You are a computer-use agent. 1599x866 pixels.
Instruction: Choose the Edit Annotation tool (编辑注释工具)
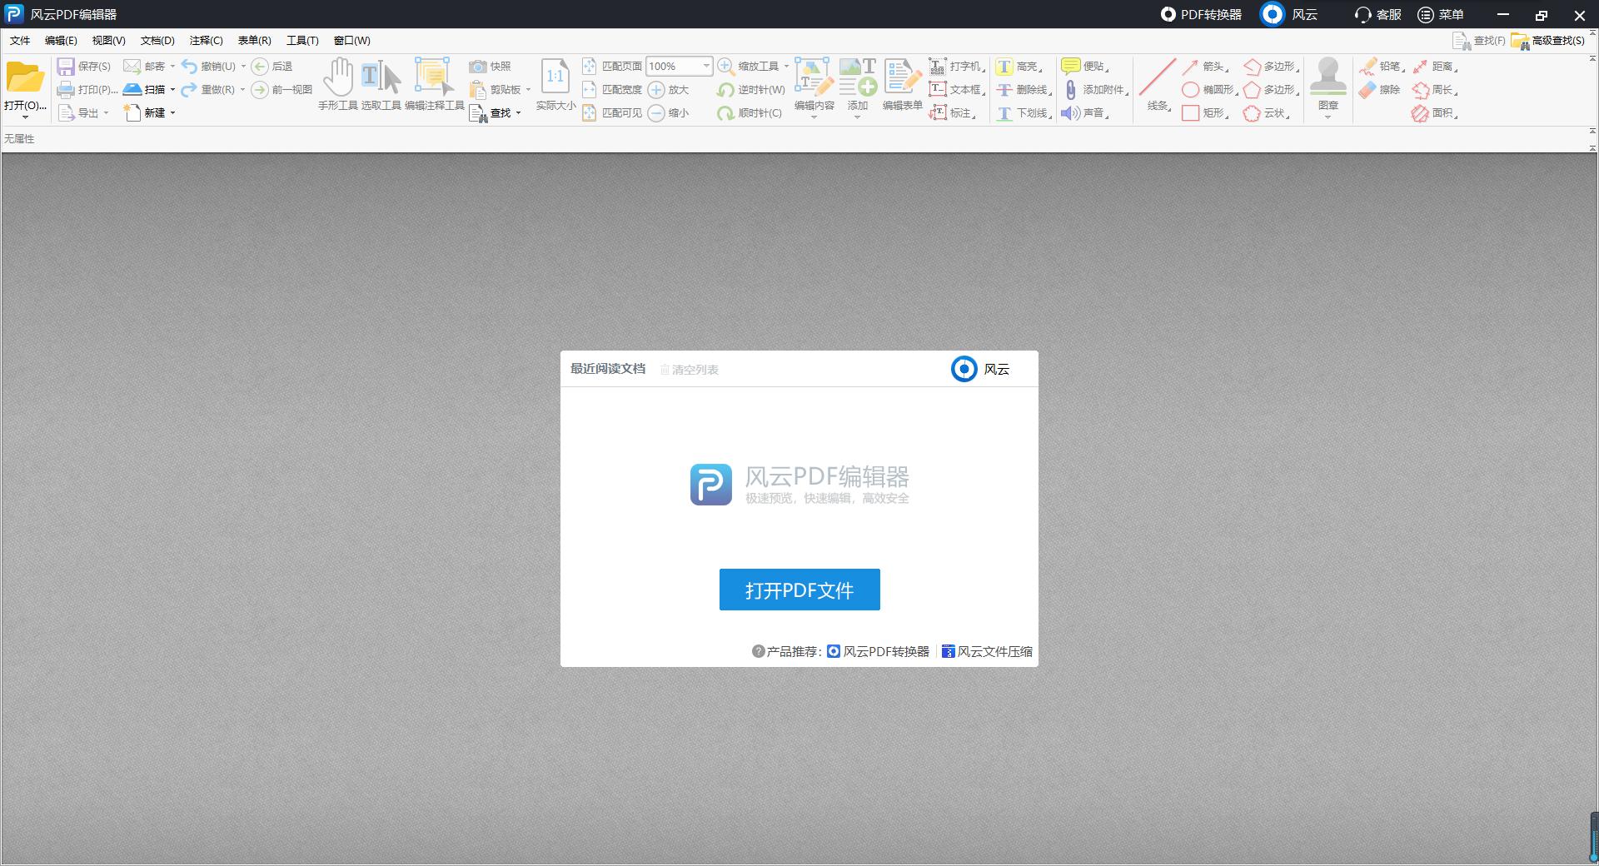coord(434,84)
